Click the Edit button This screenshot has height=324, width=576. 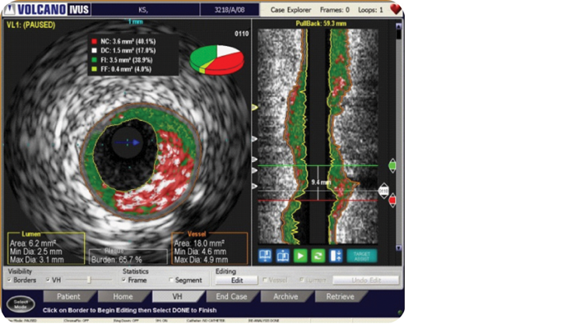[237, 280]
